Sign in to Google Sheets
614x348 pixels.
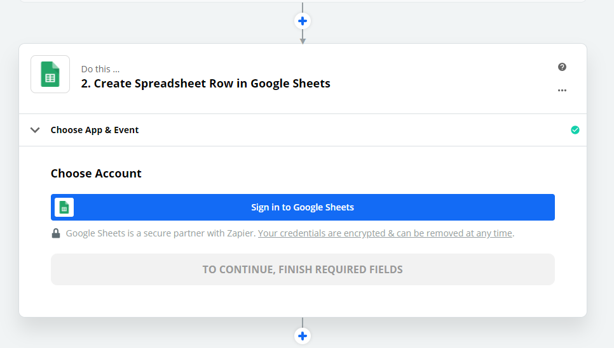303,207
